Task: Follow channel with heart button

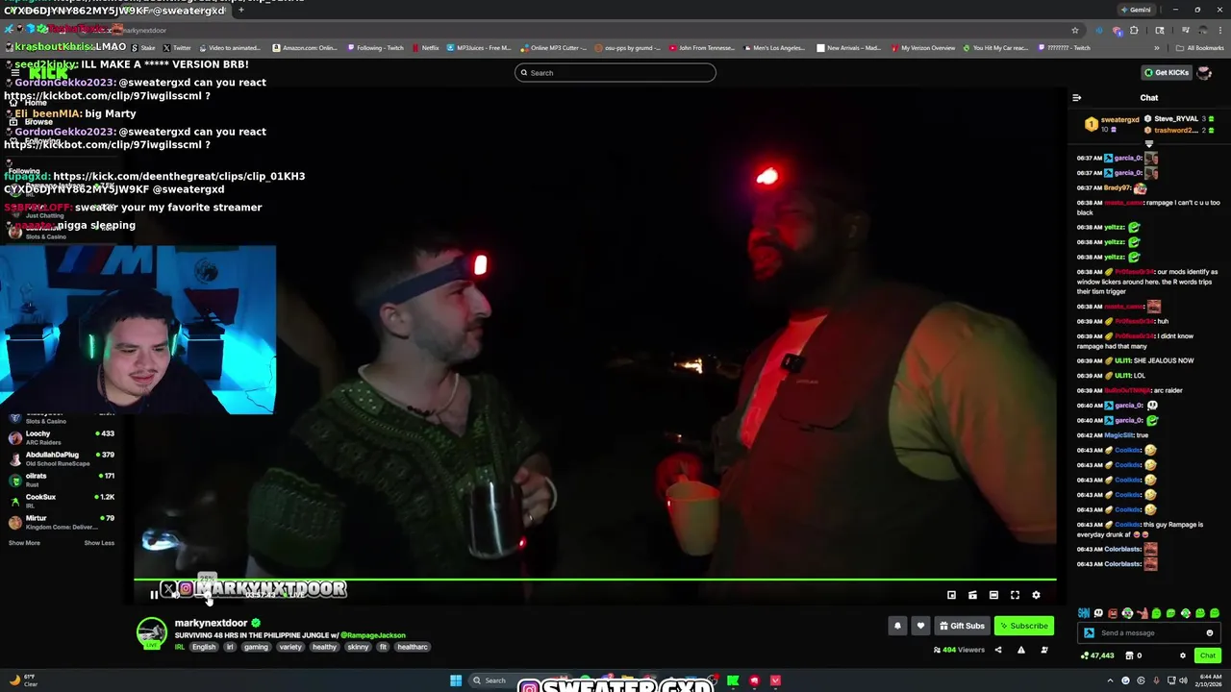Action: click(x=920, y=626)
